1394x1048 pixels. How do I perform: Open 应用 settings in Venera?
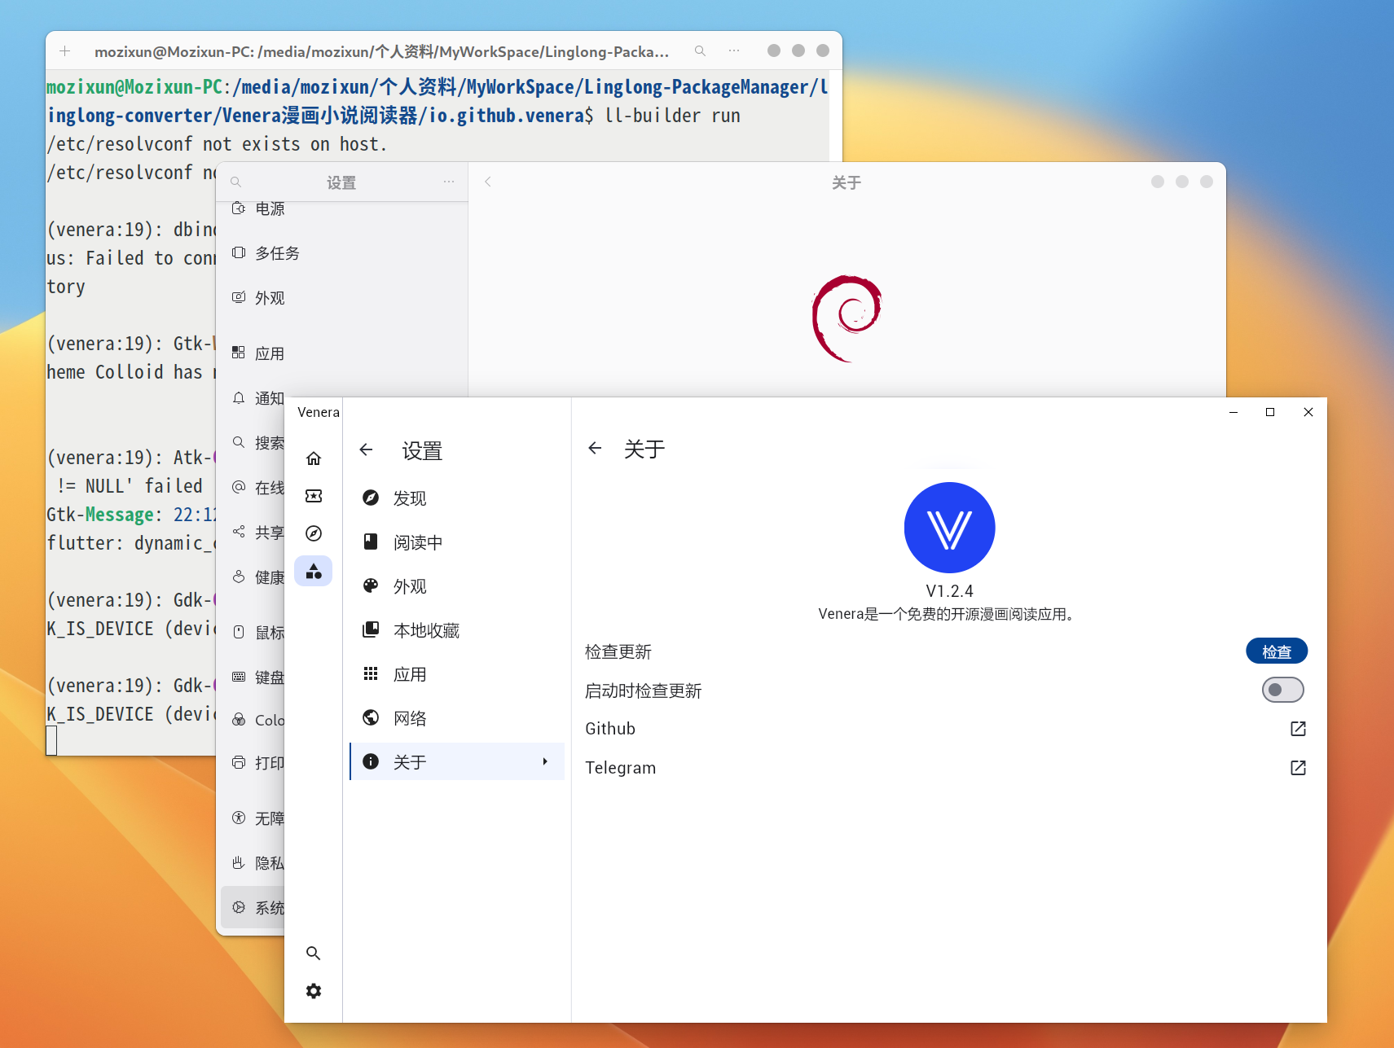tap(457, 674)
